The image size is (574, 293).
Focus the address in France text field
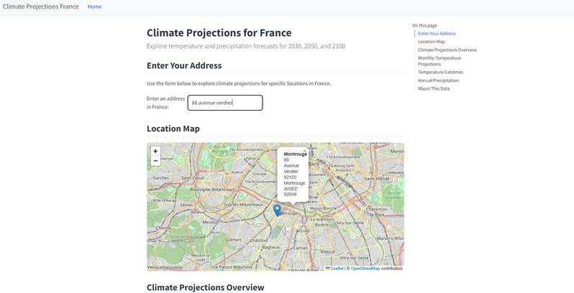225,103
